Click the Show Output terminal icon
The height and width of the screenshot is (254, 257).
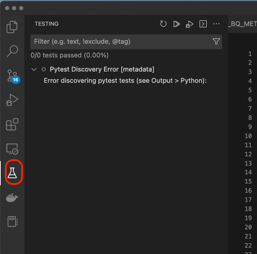click(x=203, y=24)
